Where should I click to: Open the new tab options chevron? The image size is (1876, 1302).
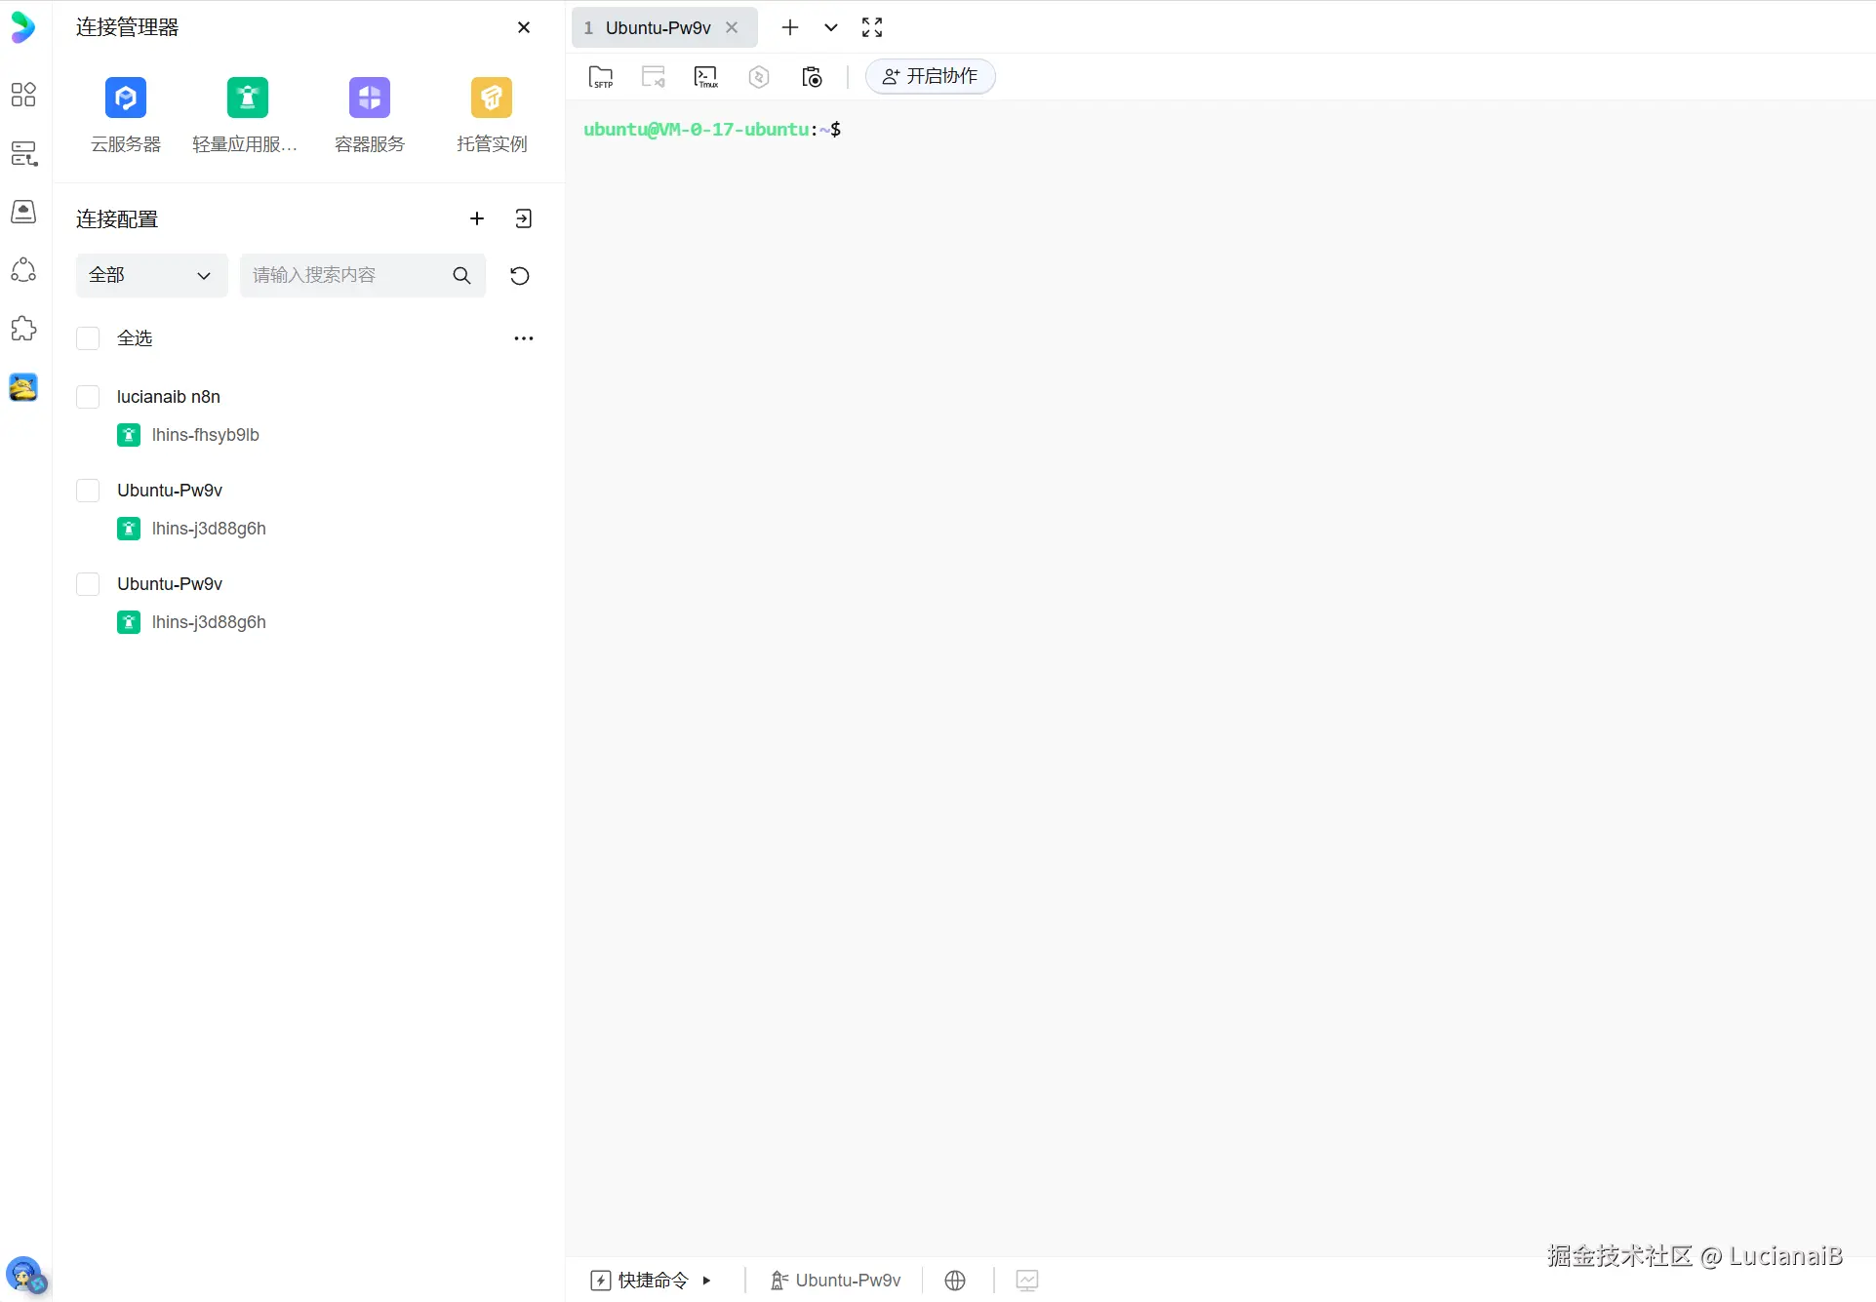[830, 27]
